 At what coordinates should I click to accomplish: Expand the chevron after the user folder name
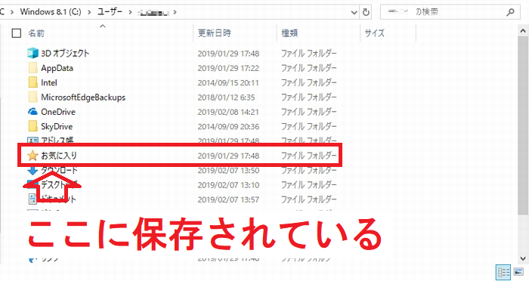[x=175, y=13]
